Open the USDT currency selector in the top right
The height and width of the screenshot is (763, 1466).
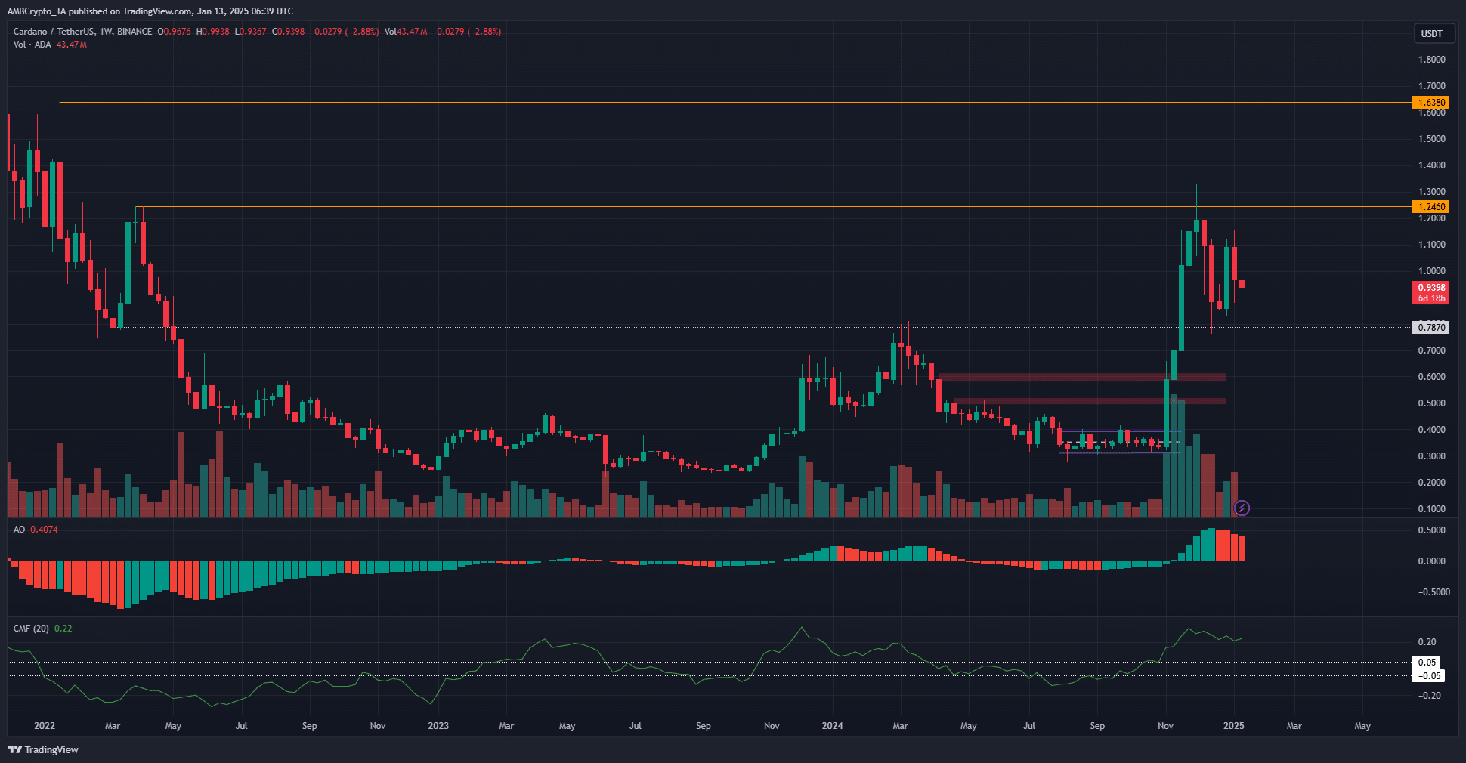coord(1434,33)
